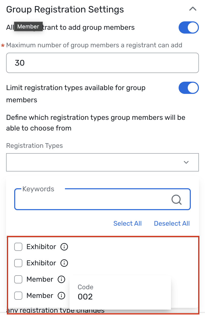The image size is (205, 317).
Task: Click the Select All link
Action: pos(127,223)
